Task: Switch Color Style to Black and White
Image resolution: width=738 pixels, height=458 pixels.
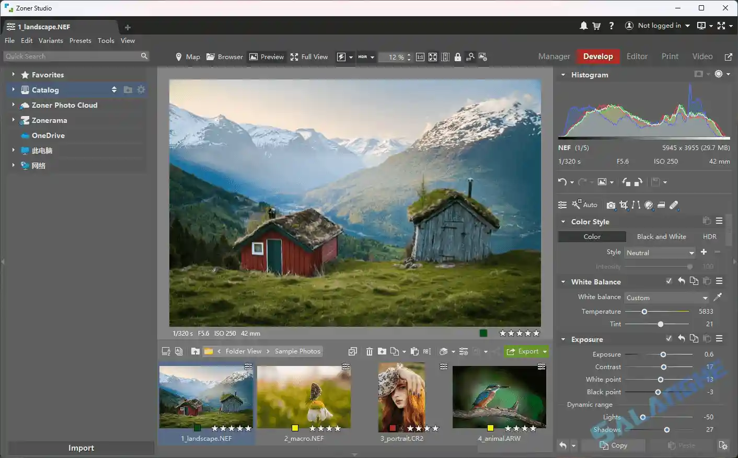Action: coord(661,236)
